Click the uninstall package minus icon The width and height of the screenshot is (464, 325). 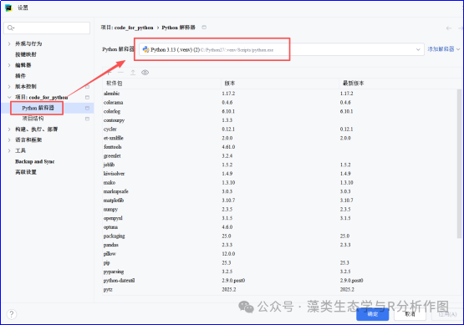pos(120,73)
